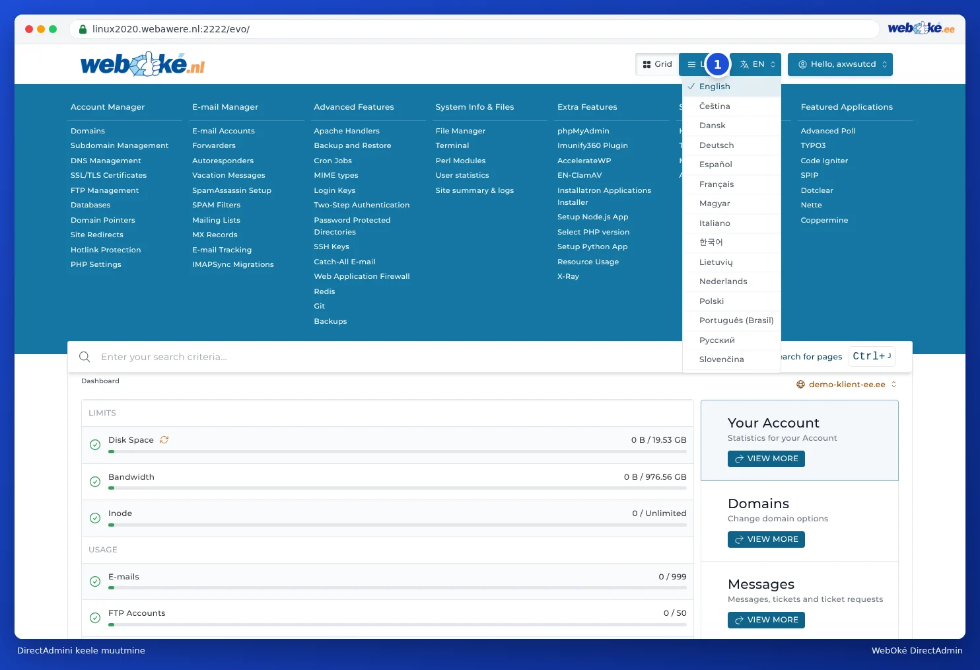Expand the demo-klient-ee.ee domain selector

pyautogui.click(x=847, y=385)
